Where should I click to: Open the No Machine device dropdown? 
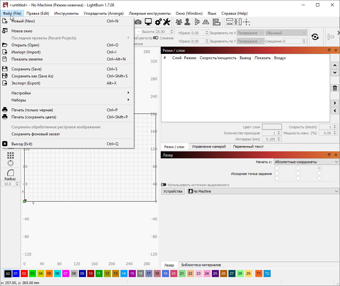point(263,191)
